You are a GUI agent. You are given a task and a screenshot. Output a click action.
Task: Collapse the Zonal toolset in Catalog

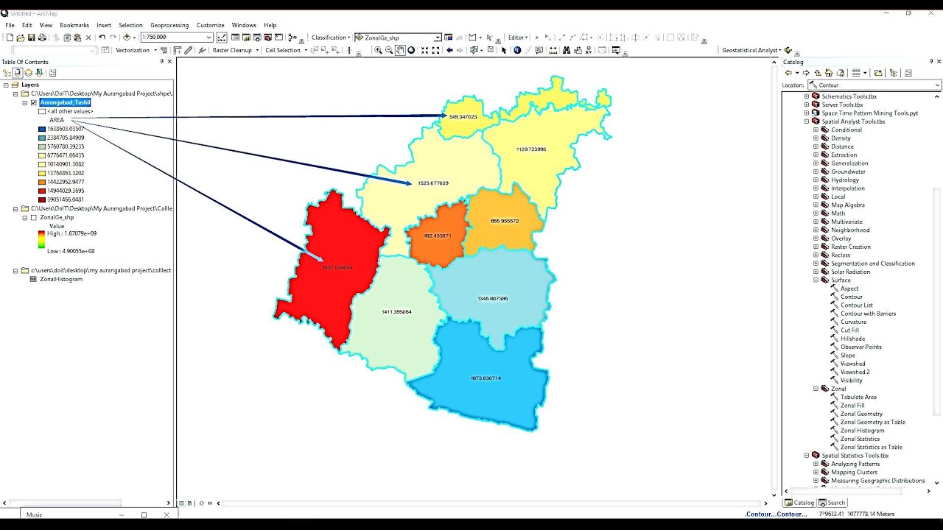coord(816,389)
